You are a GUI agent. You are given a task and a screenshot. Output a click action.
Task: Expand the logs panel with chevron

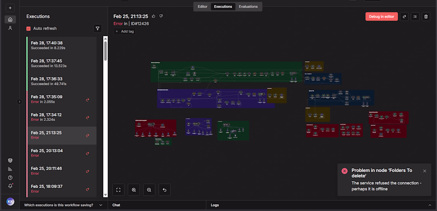tap(429, 205)
